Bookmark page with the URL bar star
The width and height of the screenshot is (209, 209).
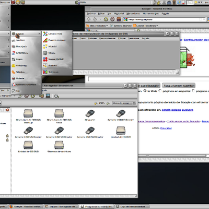[201, 19]
